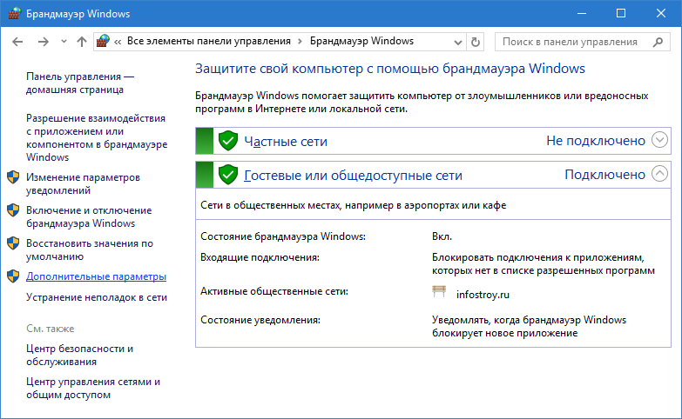Click the Back navigation arrow
The width and height of the screenshot is (682, 419).
coord(17,42)
